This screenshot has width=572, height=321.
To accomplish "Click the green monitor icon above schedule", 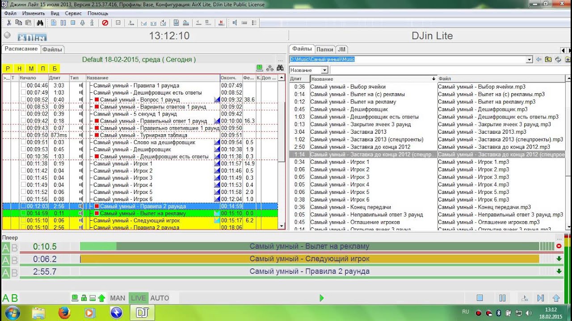I will (259, 68).
